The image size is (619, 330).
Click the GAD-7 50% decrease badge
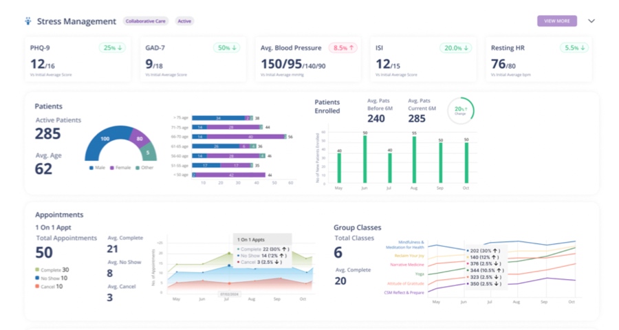(227, 48)
